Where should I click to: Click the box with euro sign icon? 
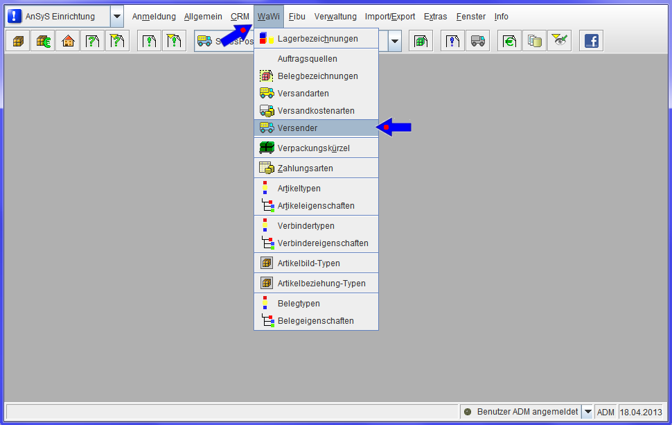[43, 42]
